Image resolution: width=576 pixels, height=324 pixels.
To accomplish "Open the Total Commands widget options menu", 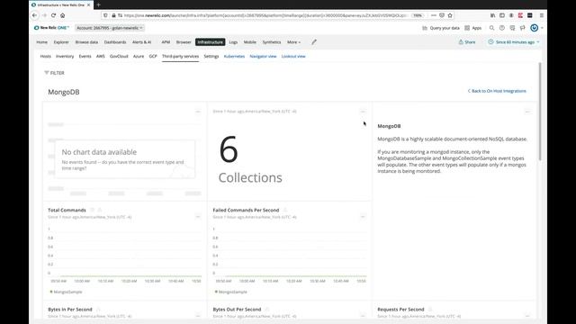I will [x=198, y=217].
